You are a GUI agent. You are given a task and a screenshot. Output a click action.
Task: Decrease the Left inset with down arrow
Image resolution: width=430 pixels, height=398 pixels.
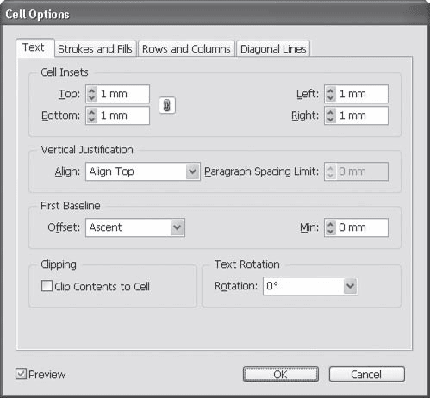(331, 98)
